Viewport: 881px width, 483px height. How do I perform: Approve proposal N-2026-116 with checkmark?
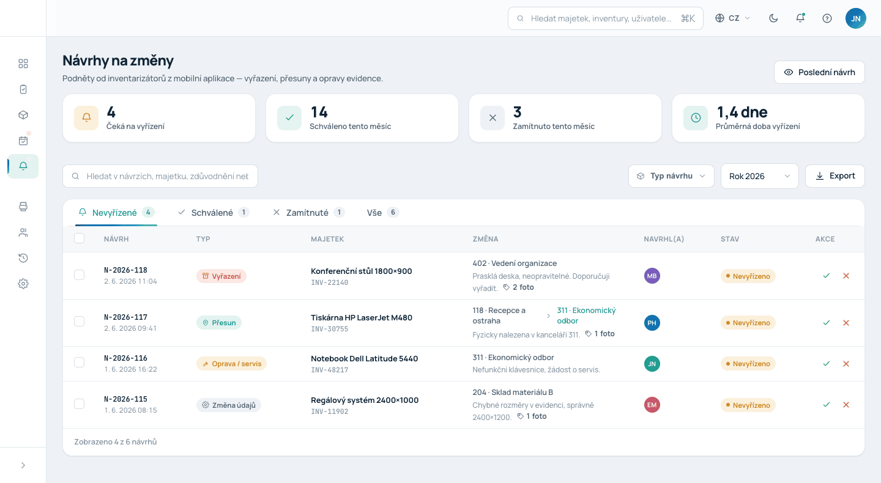(x=827, y=364)
